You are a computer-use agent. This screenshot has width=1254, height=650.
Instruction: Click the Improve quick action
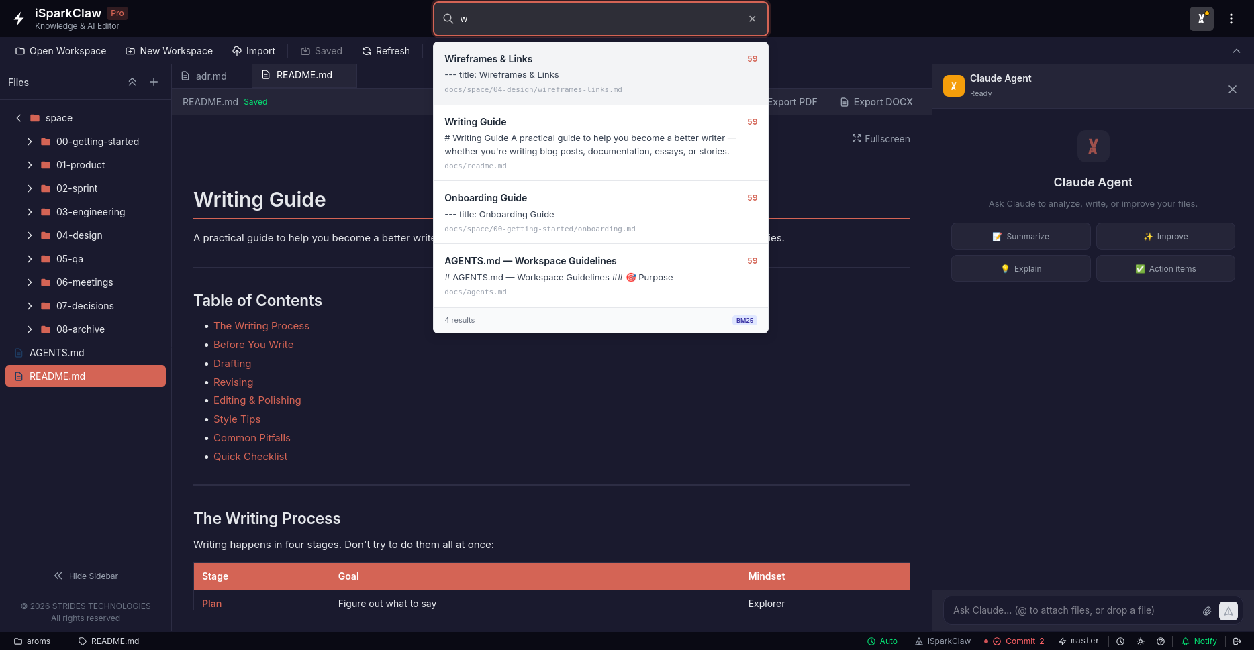(1165, 236)
